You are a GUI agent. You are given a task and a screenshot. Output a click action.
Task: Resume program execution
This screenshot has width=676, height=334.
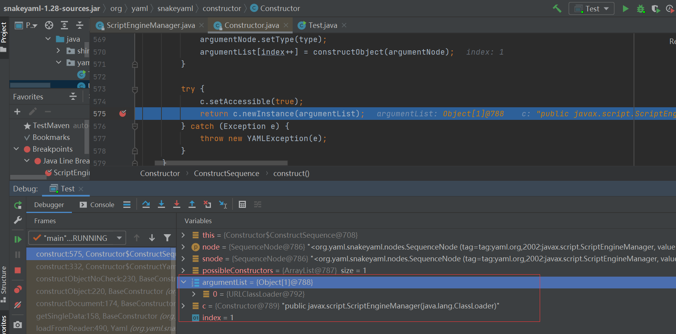(x=18, y=239)
